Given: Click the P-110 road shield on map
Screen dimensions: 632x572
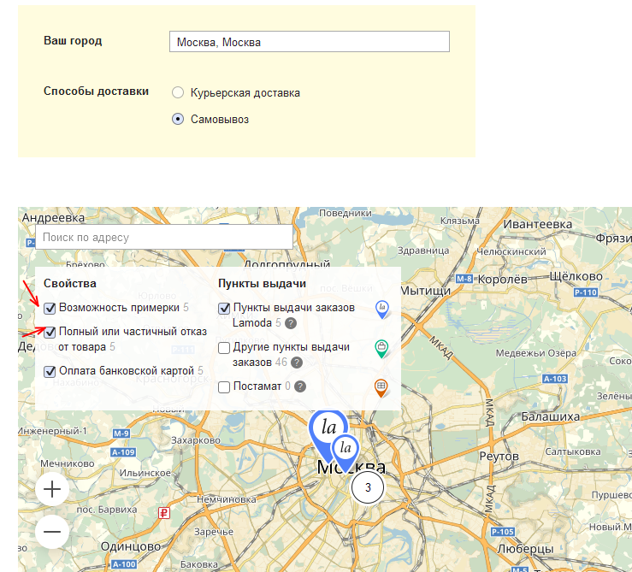Looking at the screenshot, I should tap(585, 292).
